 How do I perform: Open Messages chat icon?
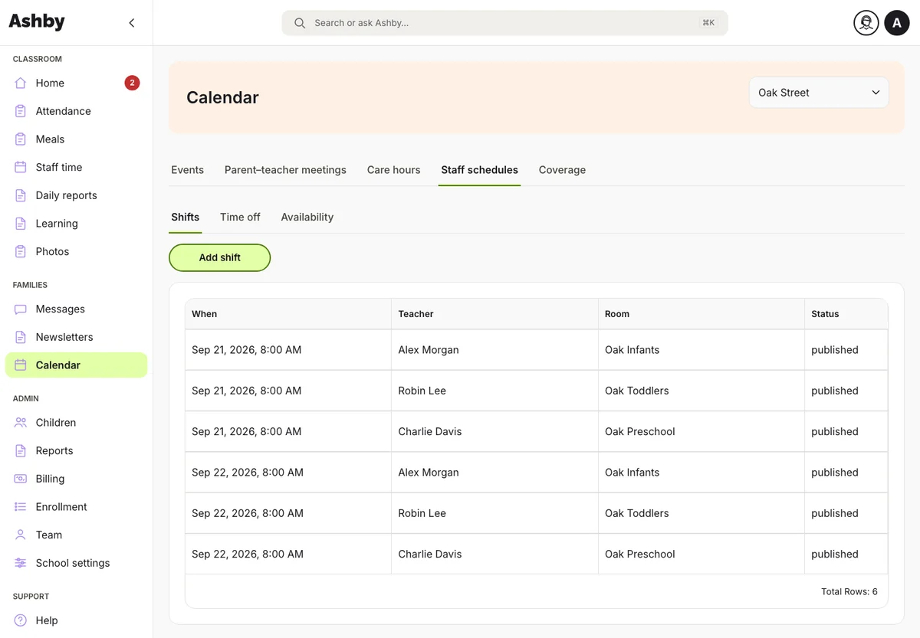tap(21, 309)
